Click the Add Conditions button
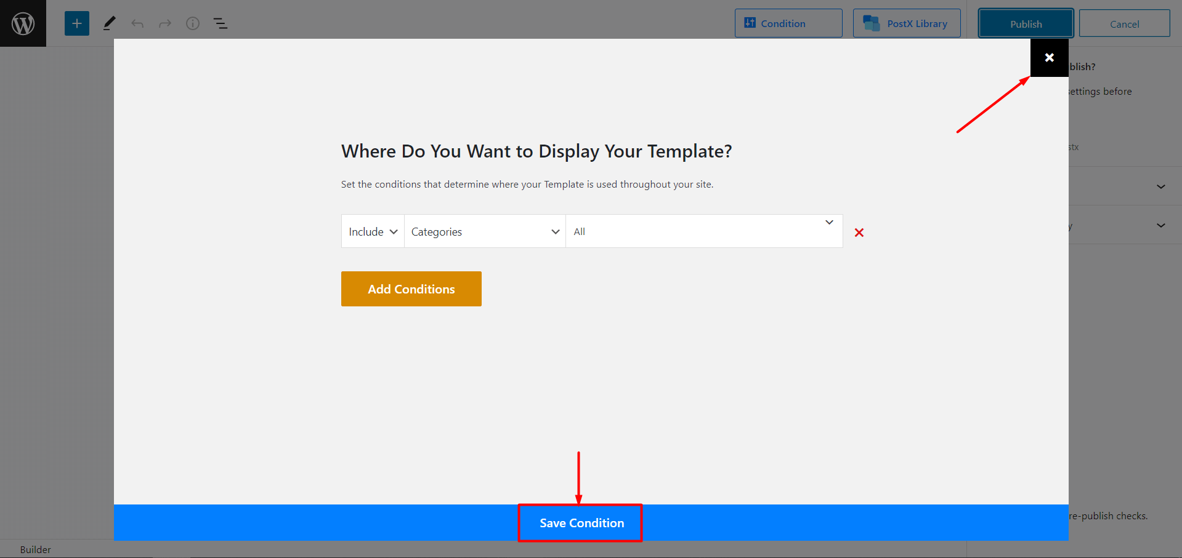 pos(411,289)
